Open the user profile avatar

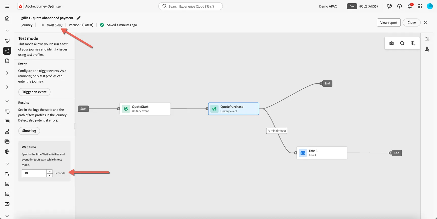coord(430,6)
